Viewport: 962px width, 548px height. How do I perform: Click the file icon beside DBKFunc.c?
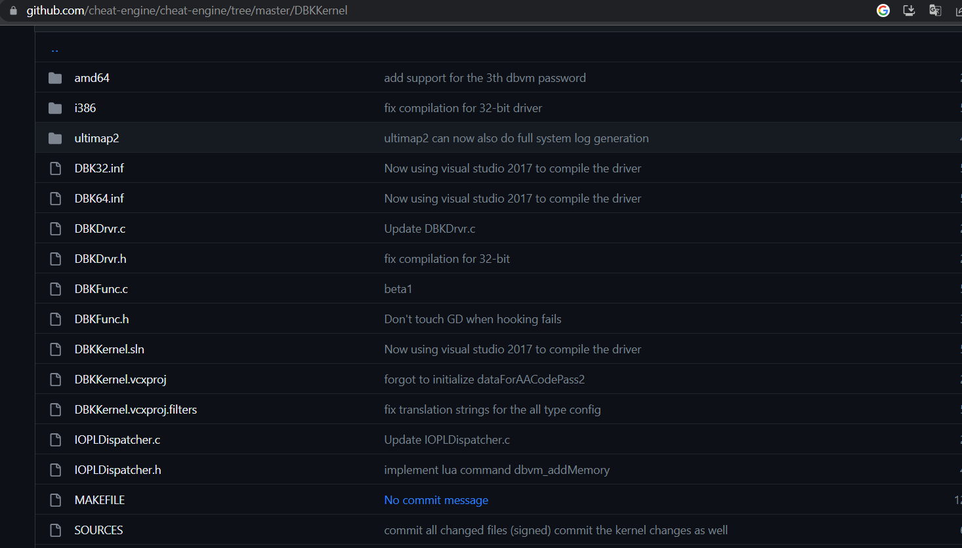click(56, 289)
